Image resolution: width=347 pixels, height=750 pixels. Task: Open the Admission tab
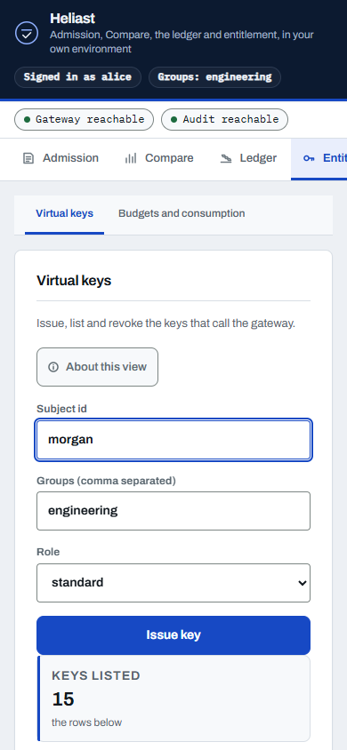(61, 159)
